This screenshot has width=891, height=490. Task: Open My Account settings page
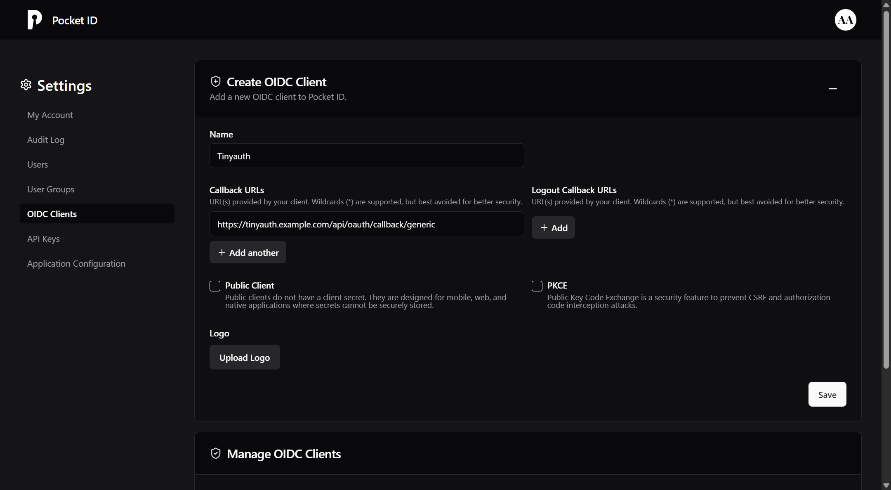(50, 115)
